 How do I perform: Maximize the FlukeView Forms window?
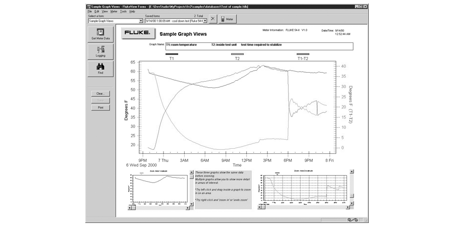tap(361, 7)
